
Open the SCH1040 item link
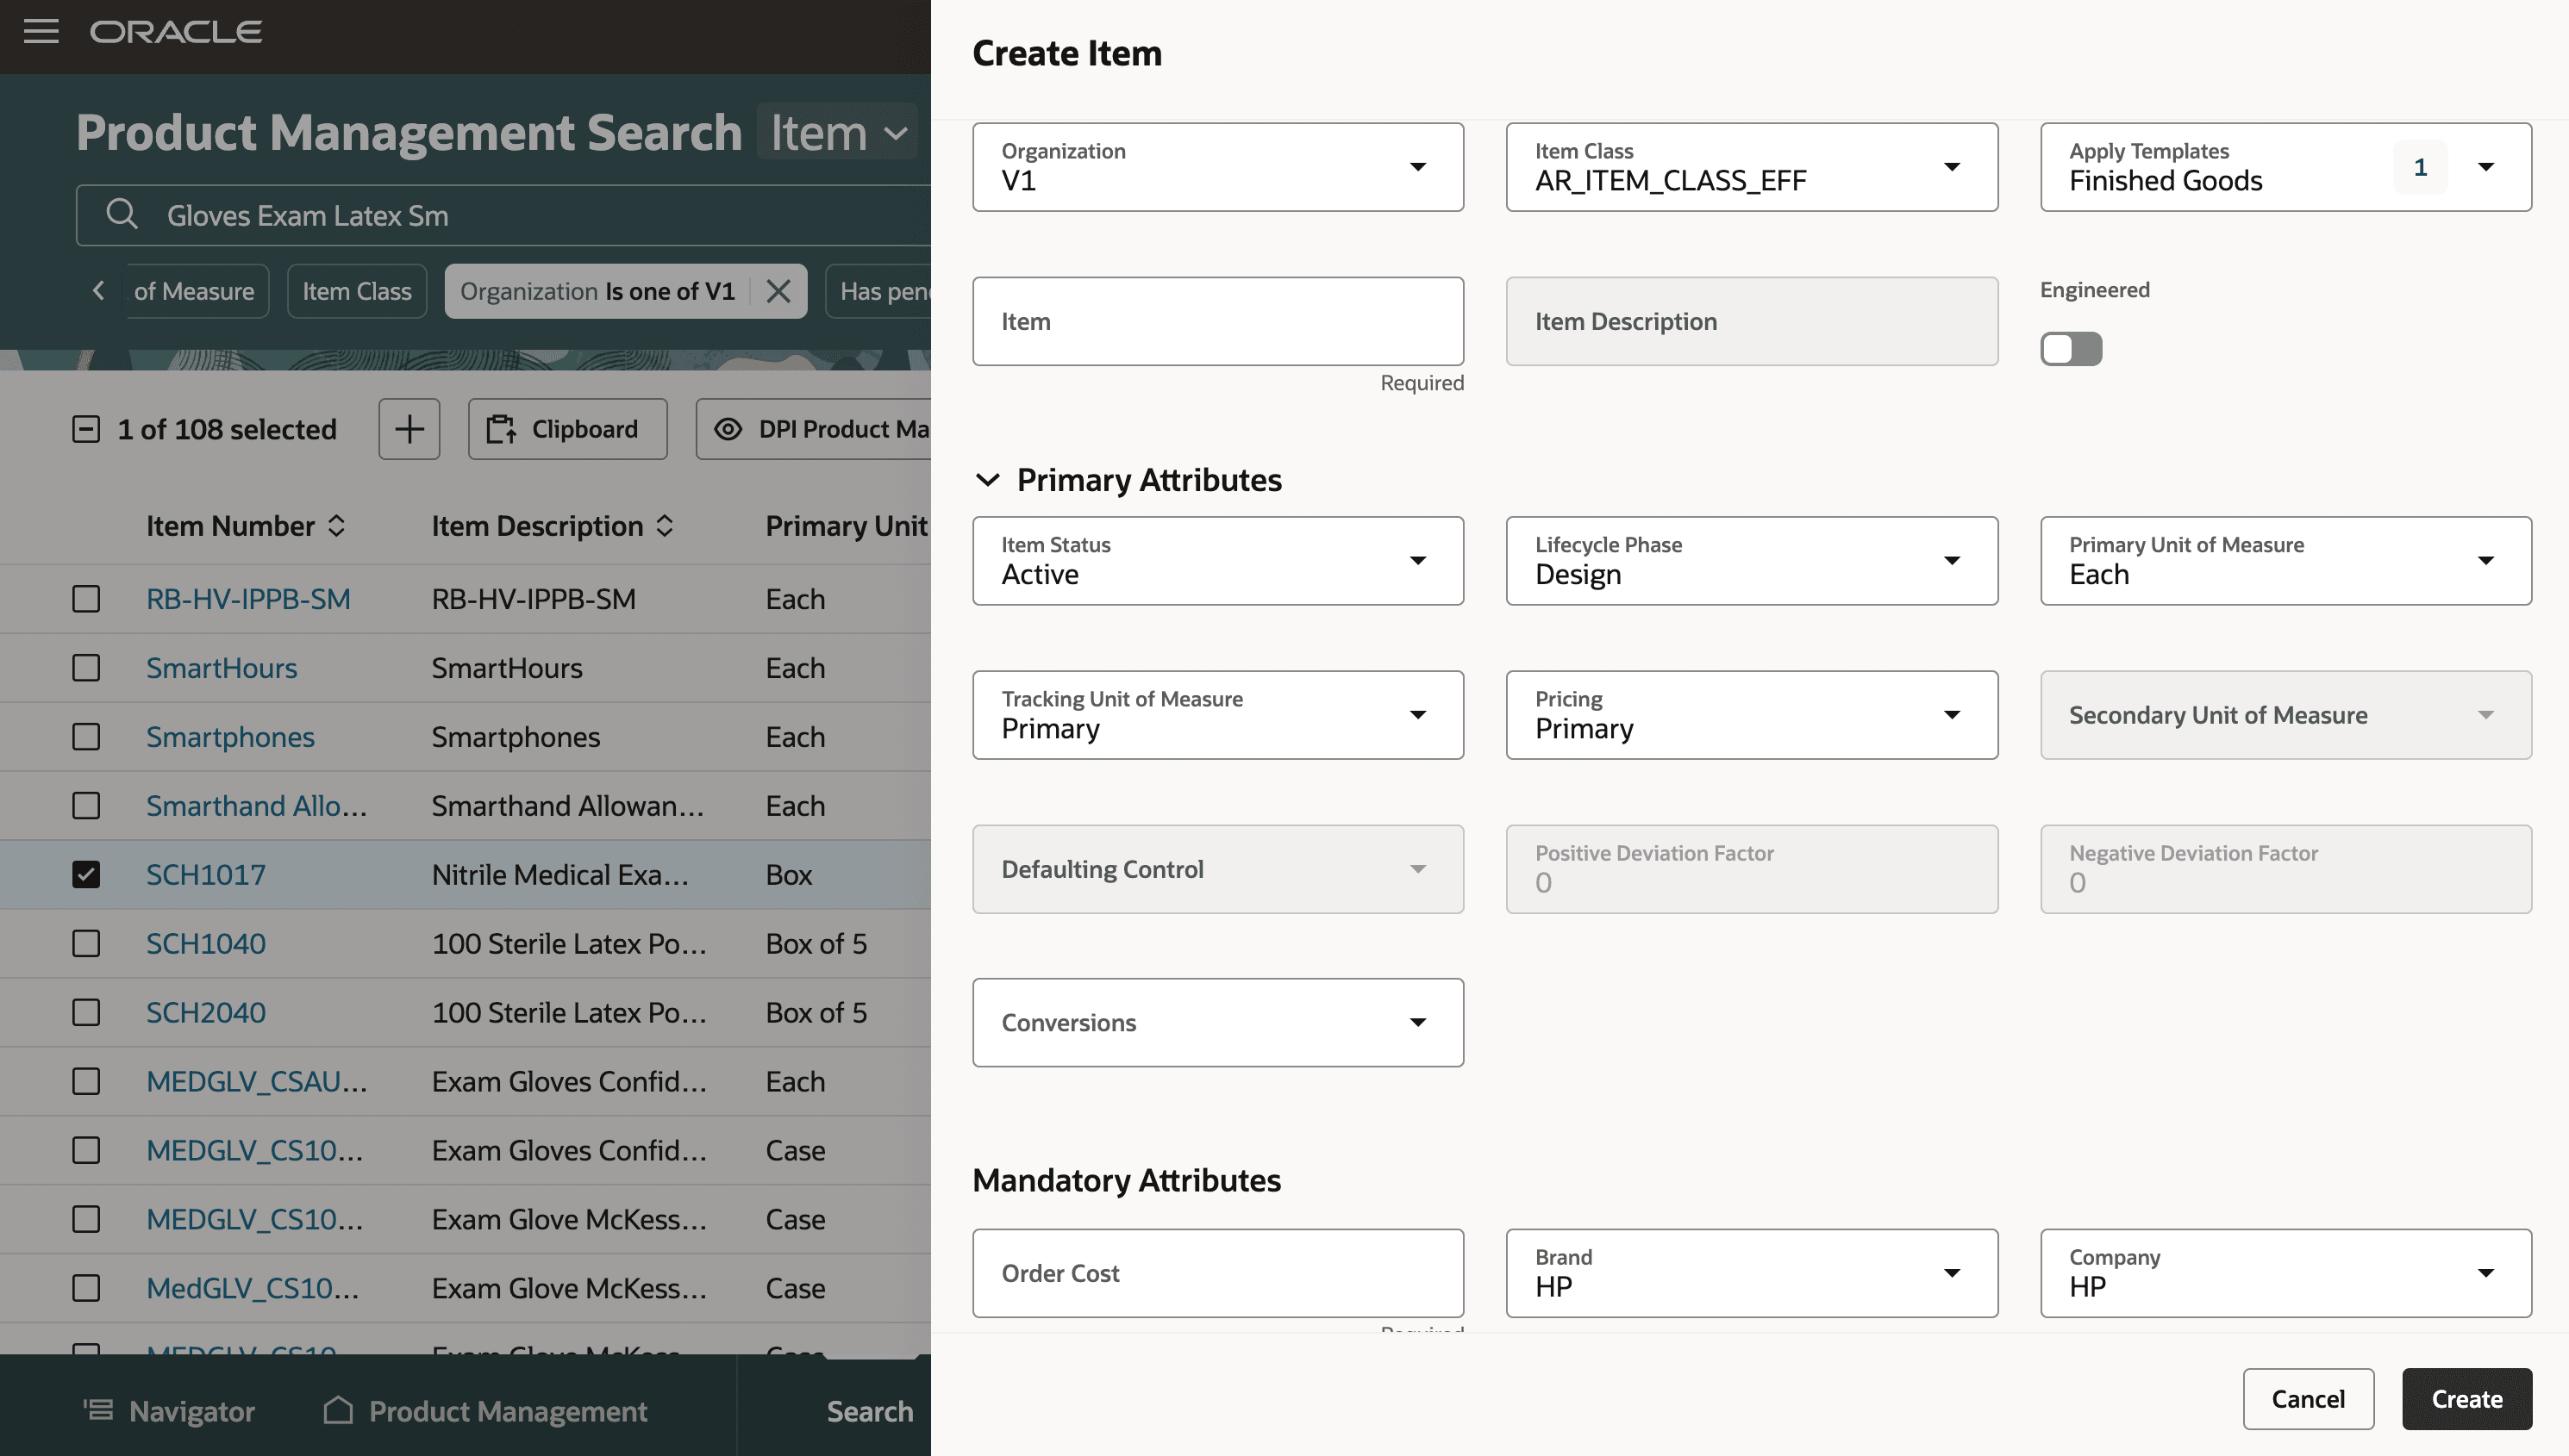[x=206, y=943]
